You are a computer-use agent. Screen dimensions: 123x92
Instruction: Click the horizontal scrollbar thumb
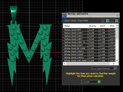[x=88, y=64]
